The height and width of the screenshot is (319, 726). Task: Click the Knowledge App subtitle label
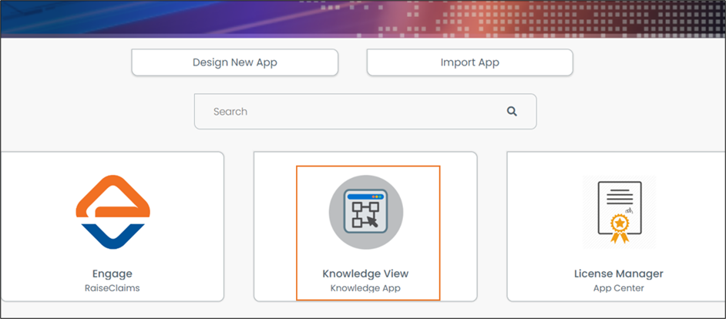(365, 288)
